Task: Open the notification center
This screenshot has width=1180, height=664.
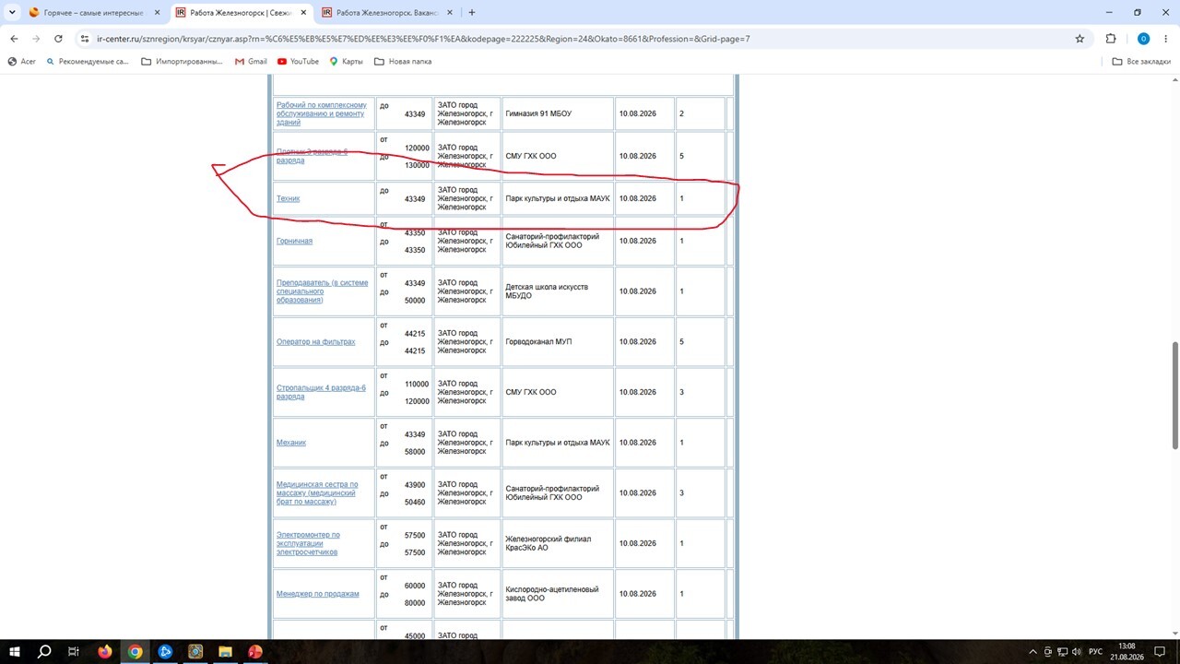Action: (1160, 652)
